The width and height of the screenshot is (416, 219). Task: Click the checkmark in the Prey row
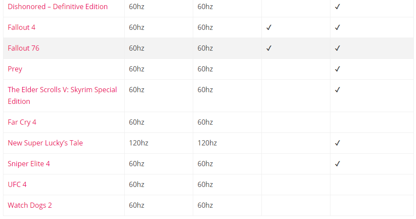click(x=337, y=69)
